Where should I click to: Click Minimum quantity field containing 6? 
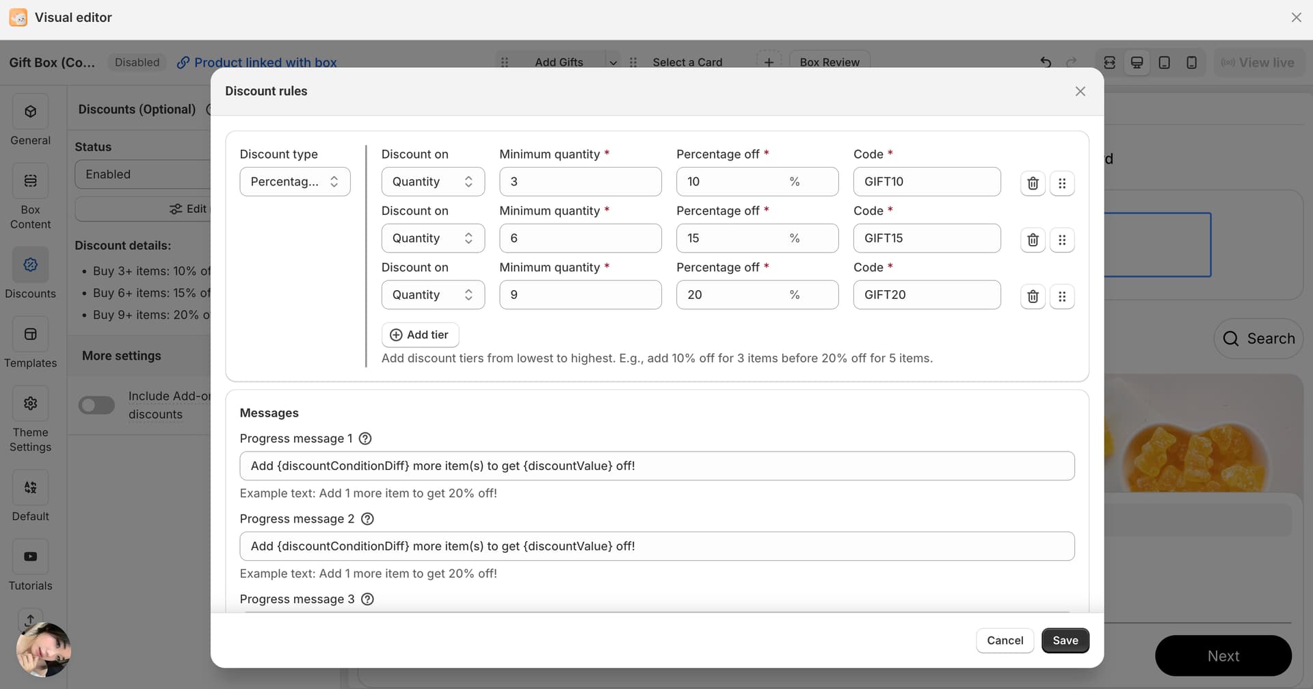point(580,238)
